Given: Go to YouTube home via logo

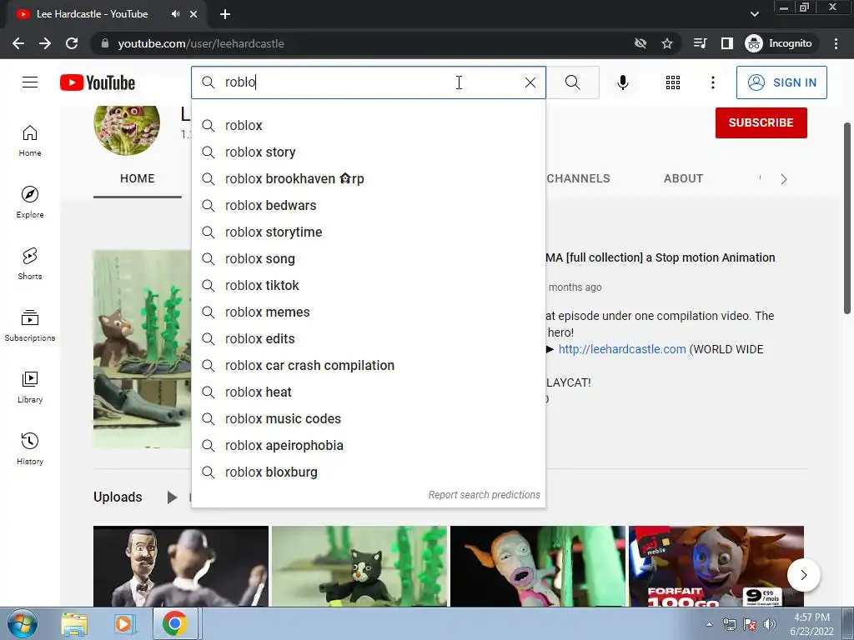Looking at the screenshot, I should point(98,82).
